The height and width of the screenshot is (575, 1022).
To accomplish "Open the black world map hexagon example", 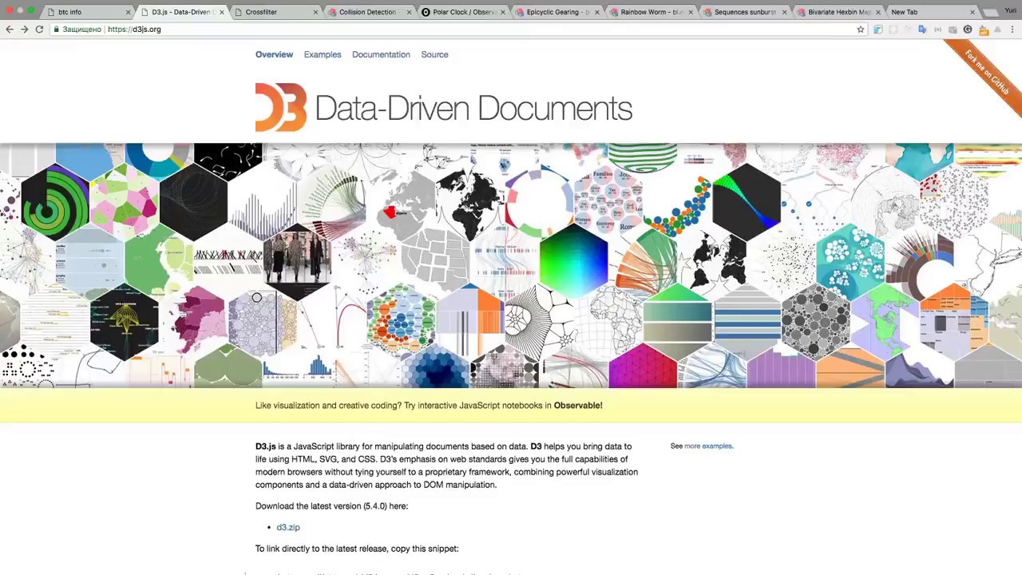I will [x=469, y=203].
